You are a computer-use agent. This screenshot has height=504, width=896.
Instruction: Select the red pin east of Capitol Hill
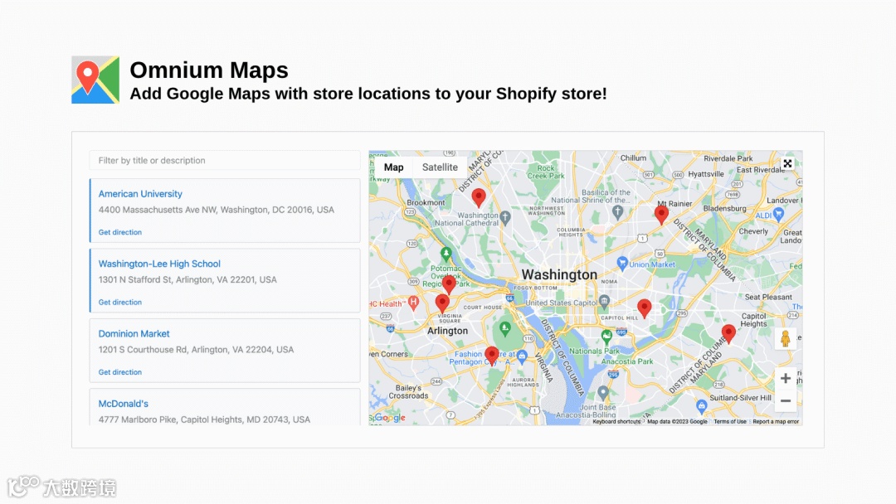click(x=645, y=308)
